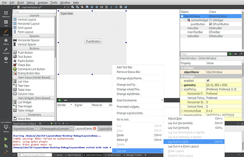Collapse the sizePolicy property
The height and width of the screenshot is (157, 244).
[x=182, y=89]
